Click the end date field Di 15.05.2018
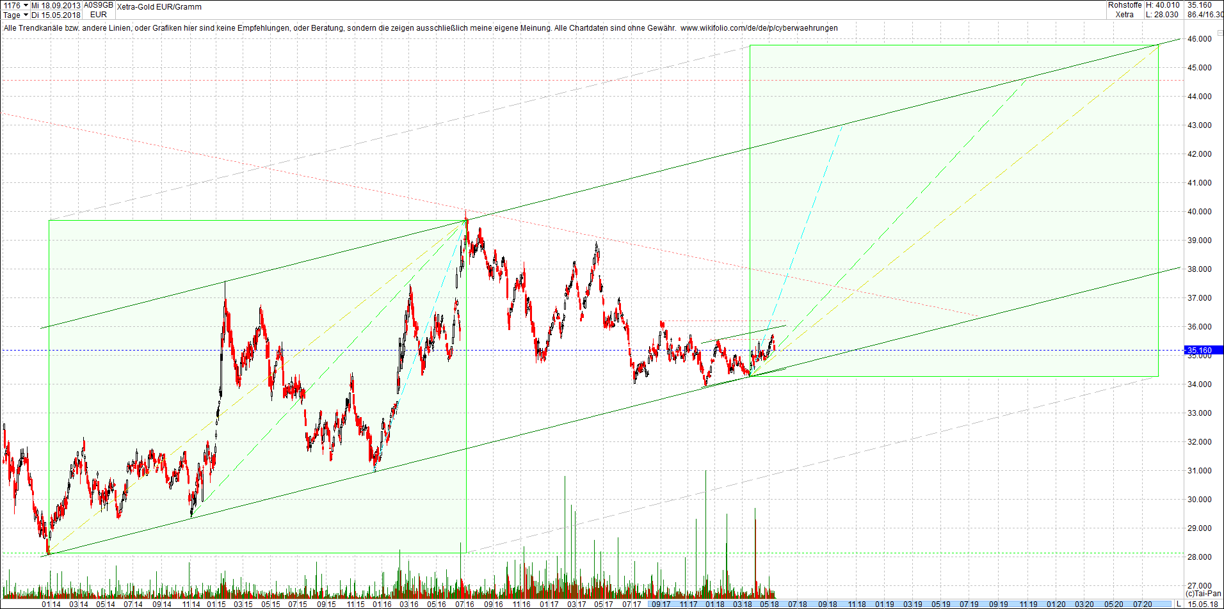 click(x=54, y=14)
